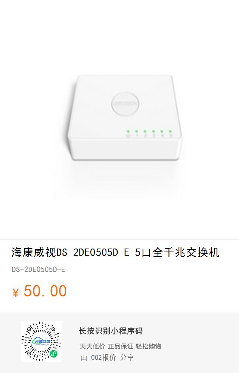Click the white switch product image
239x373 pixels.
(125, 118)
